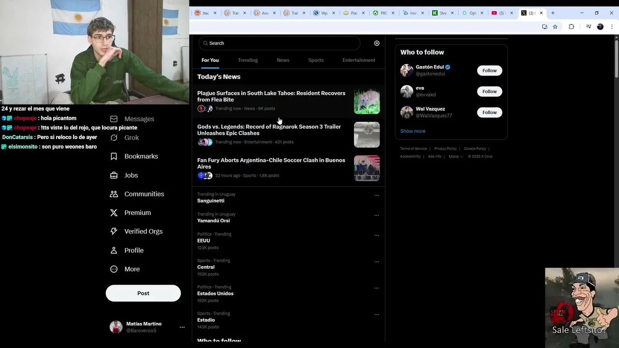Close the YouTube browser tab
Image resolution: width=619 pixels, height=348 pixels.
[x=512, y=13]
